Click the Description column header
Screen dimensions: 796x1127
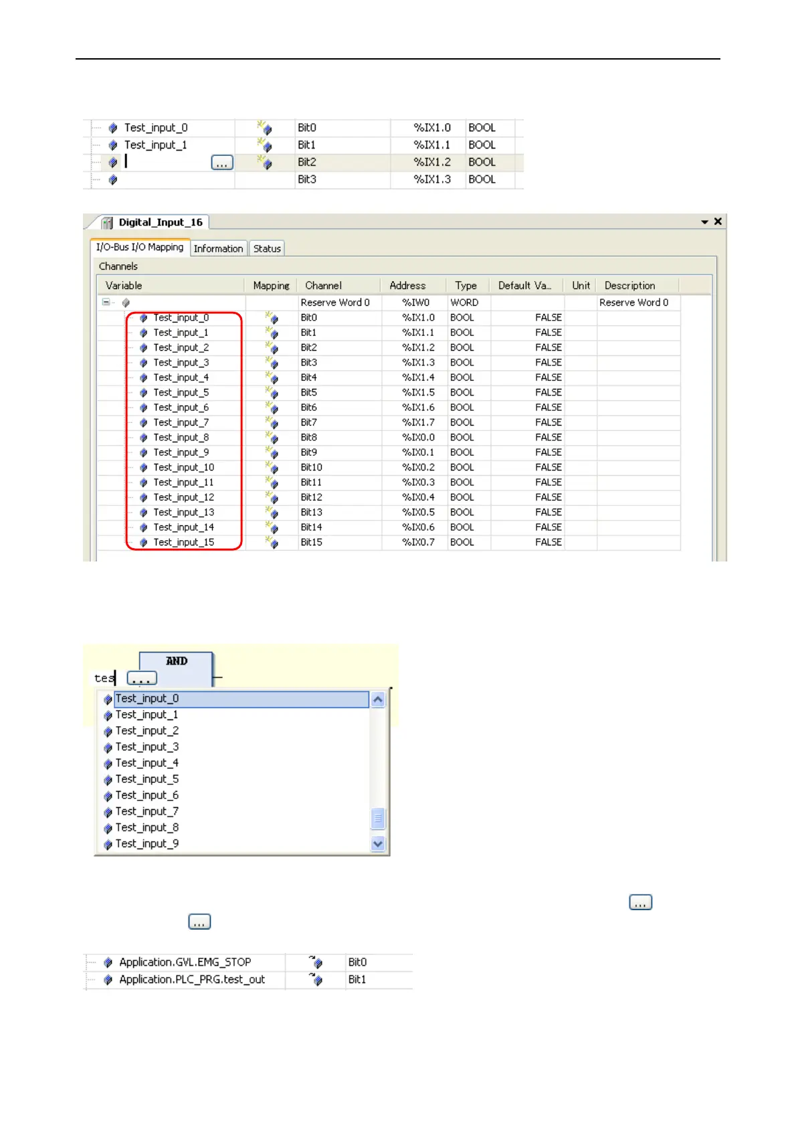pyautogui.click(x=637, y=285)
